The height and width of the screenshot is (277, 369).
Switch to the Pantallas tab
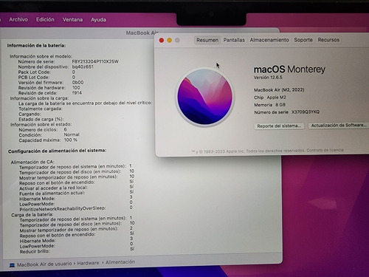[x=234, y=40]
